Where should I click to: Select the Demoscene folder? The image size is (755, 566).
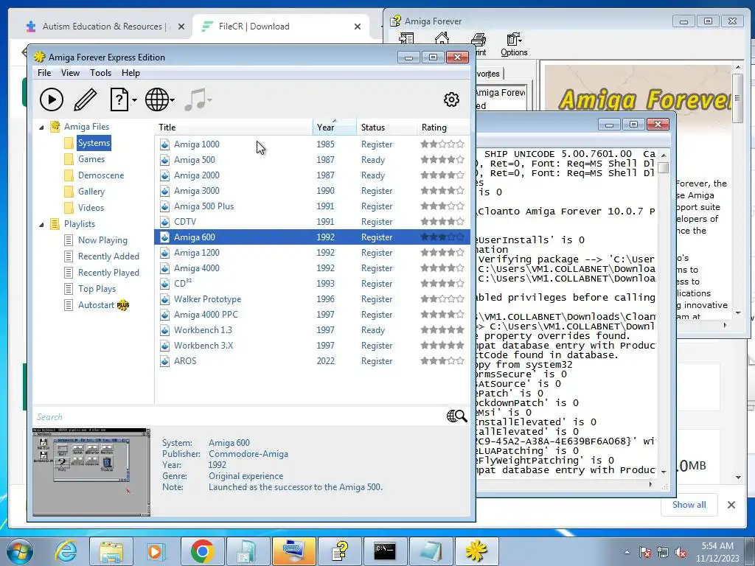coord(100,175)
